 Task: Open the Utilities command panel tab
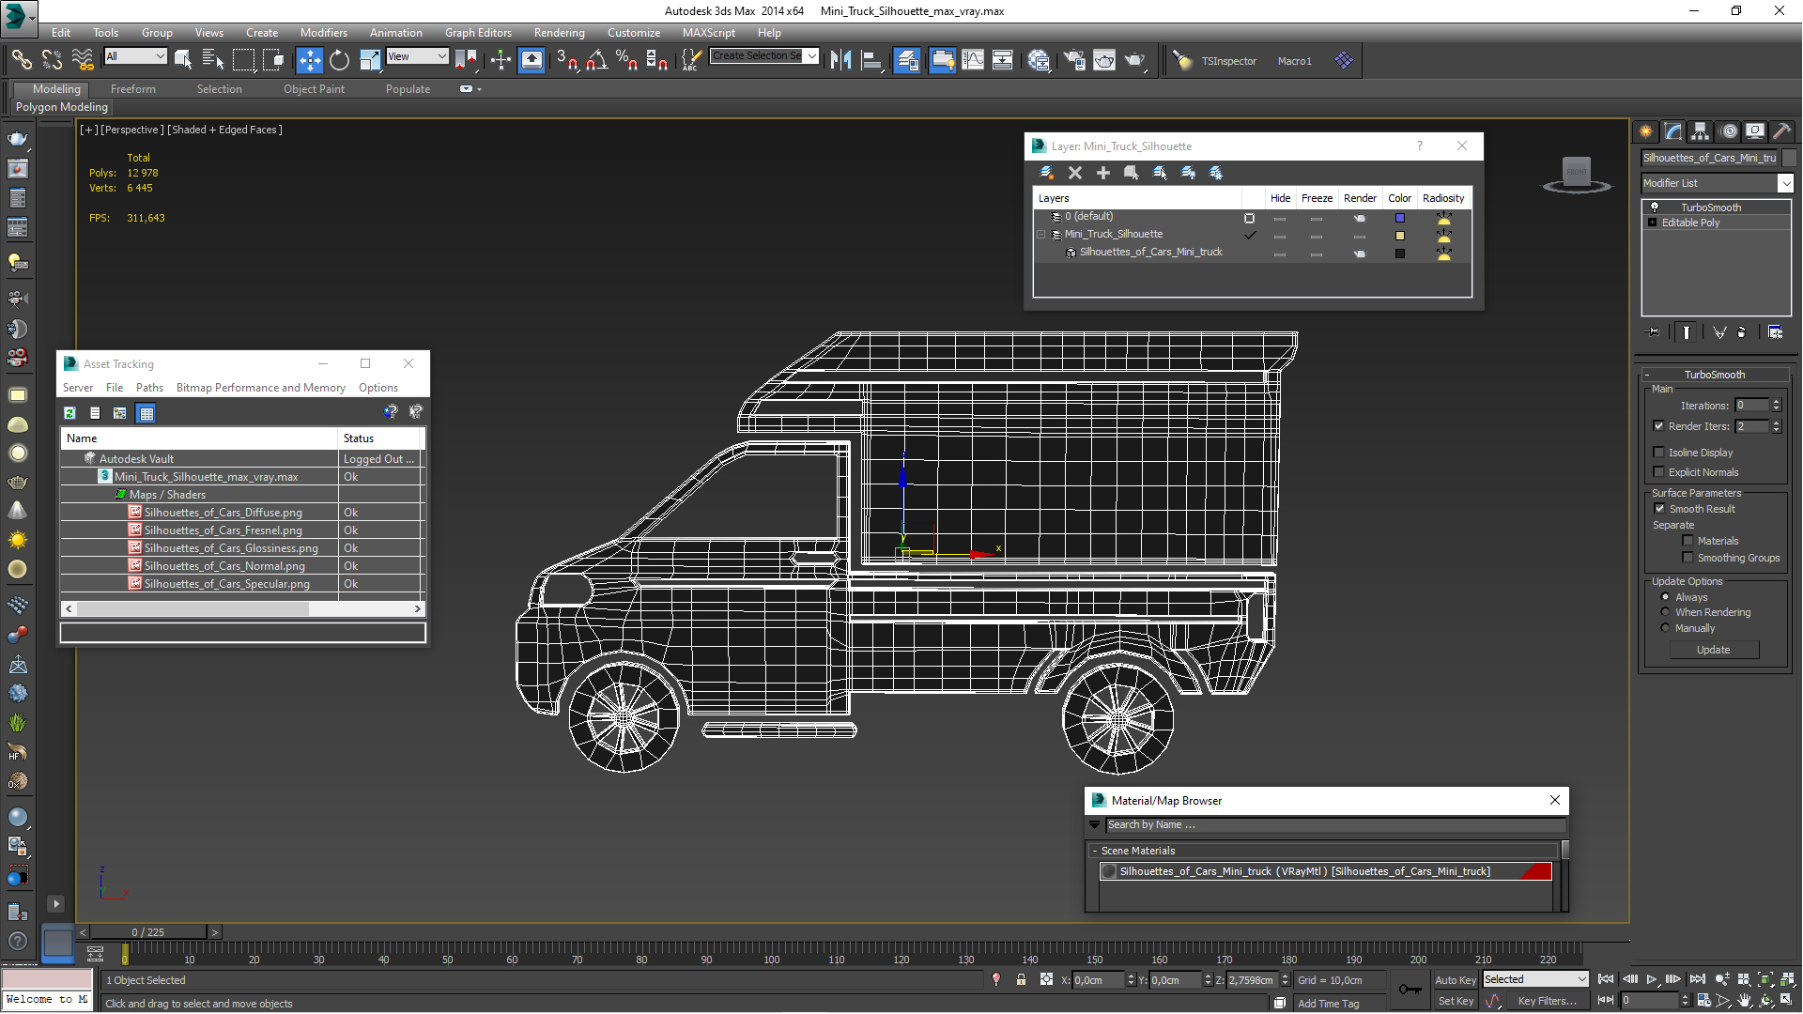1781,131
